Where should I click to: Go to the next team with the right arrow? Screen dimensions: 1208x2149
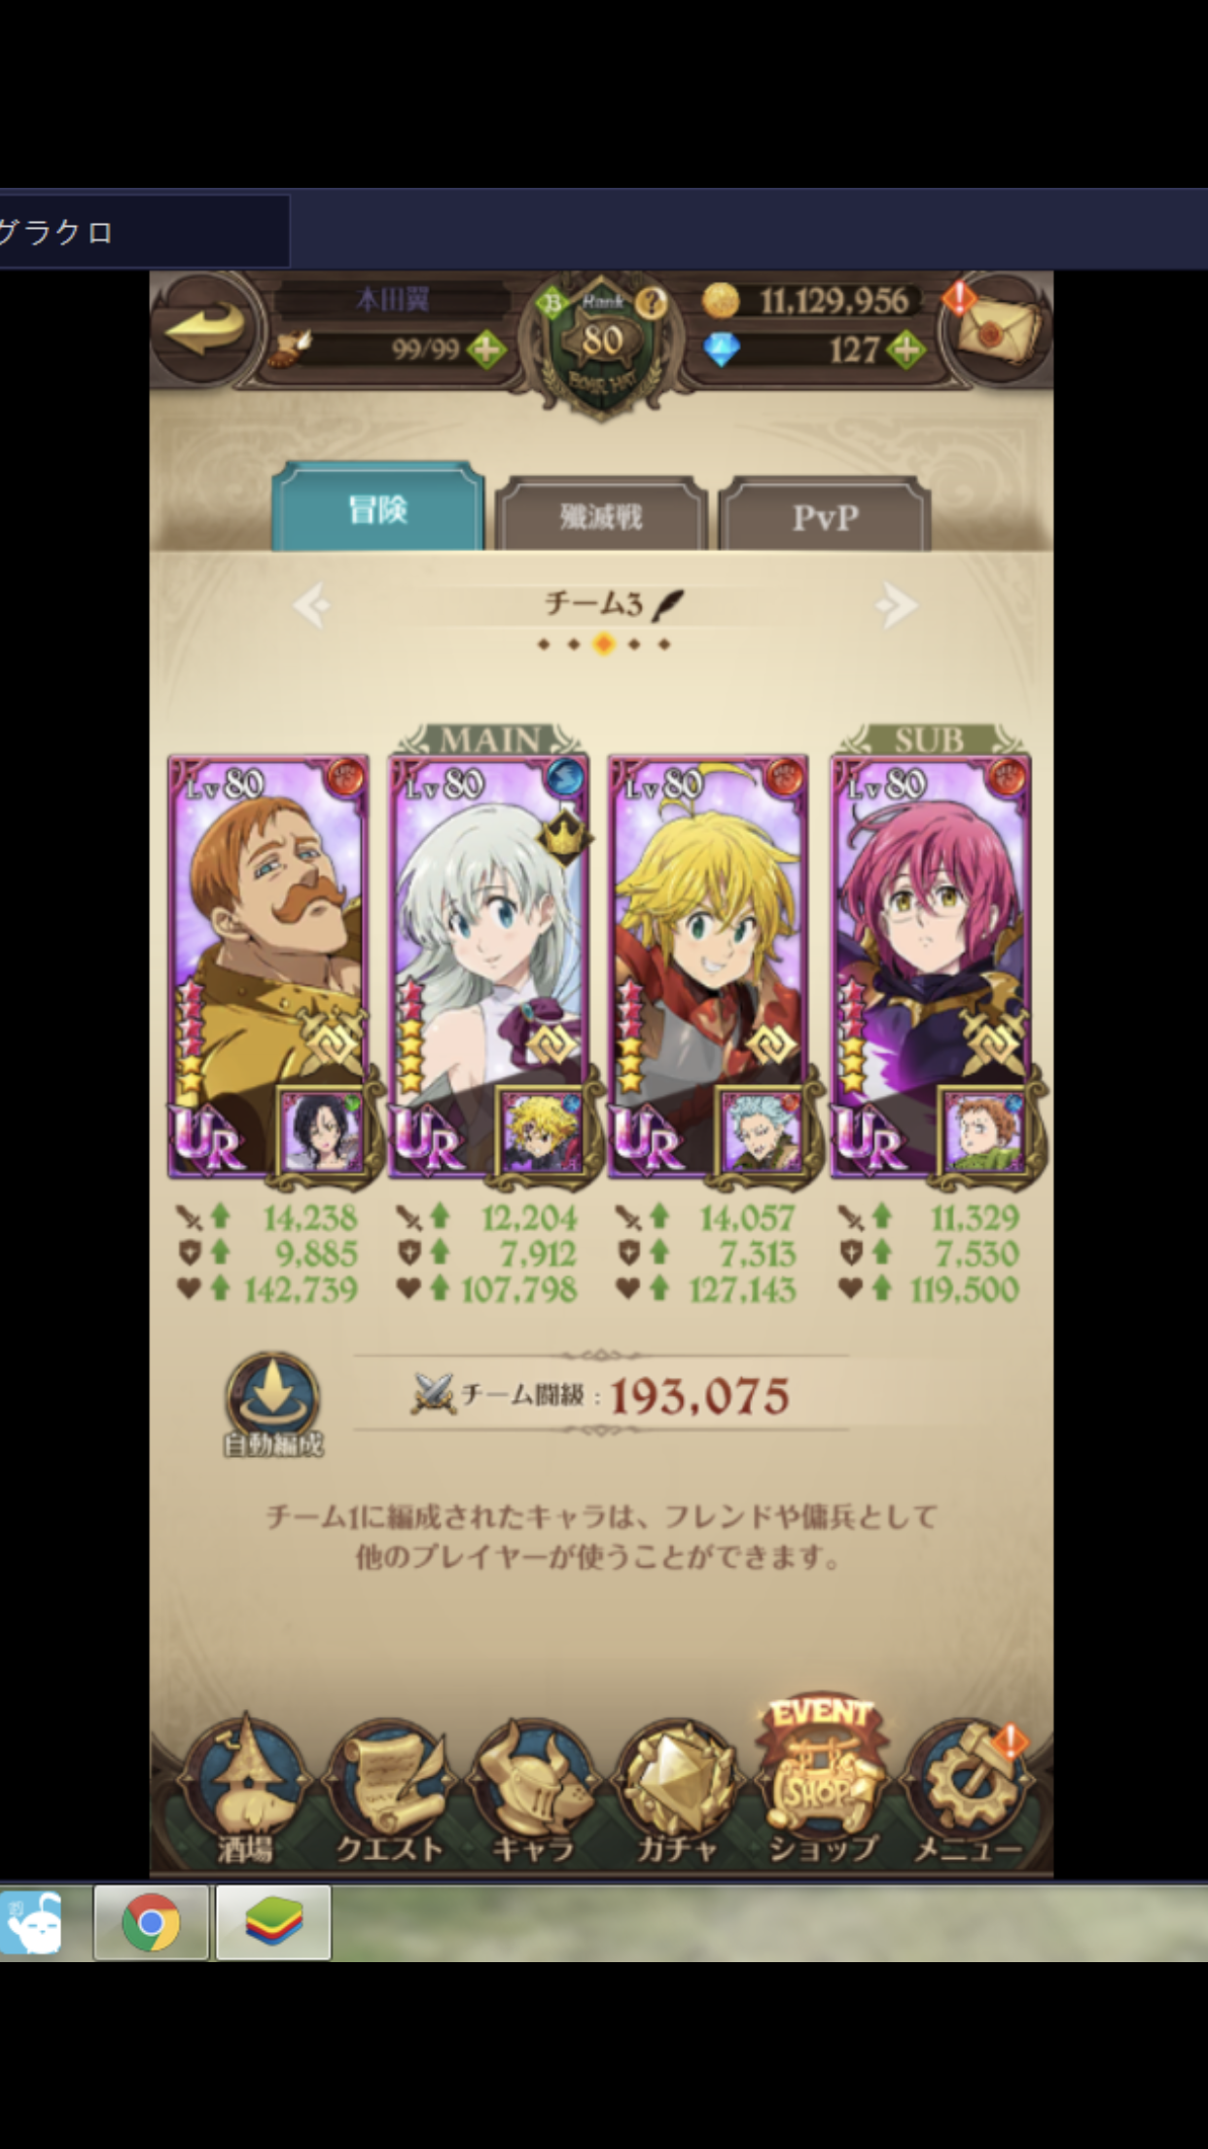(896, 605)
